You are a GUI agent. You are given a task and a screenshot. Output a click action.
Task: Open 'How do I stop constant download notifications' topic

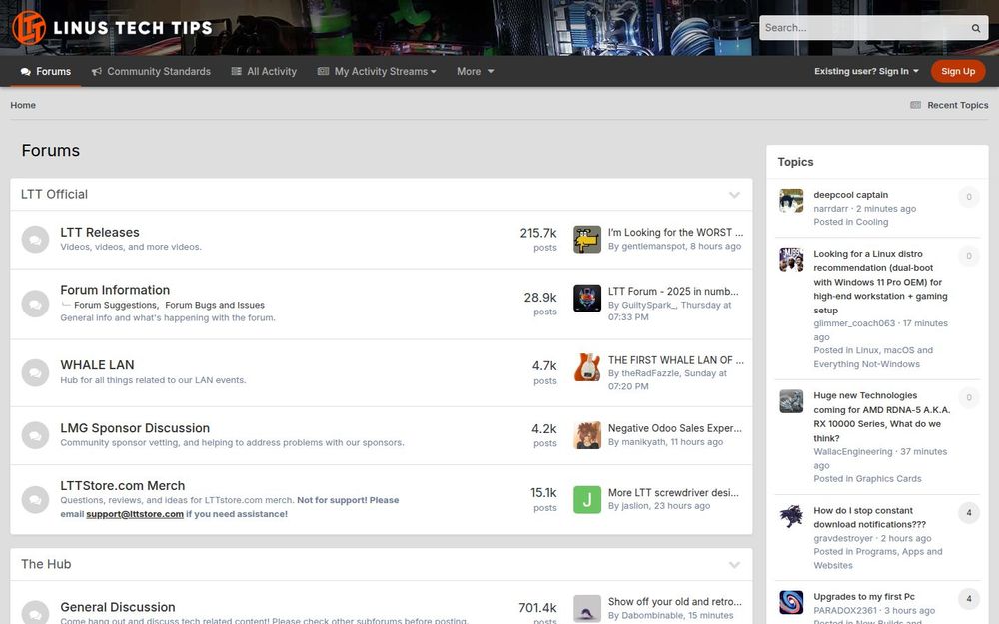[x=870, y=517]
